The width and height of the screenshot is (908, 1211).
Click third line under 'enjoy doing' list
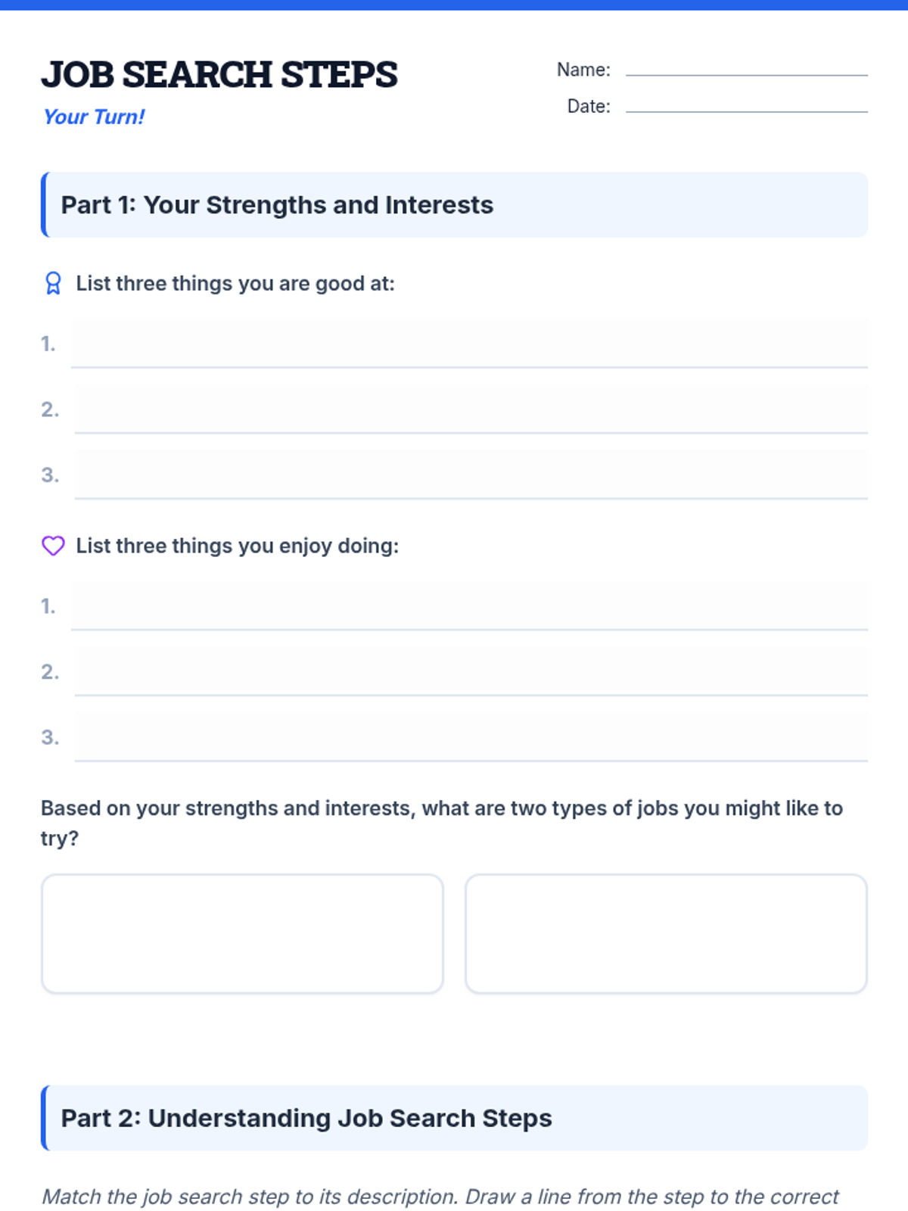pos(471,737)
